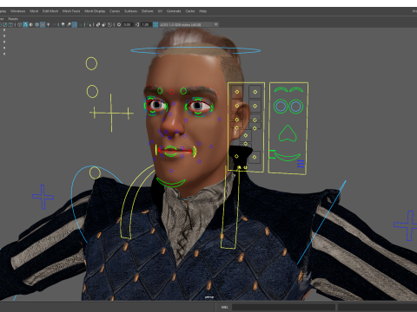Select the left eye circle in face panel

click(281, 107)
